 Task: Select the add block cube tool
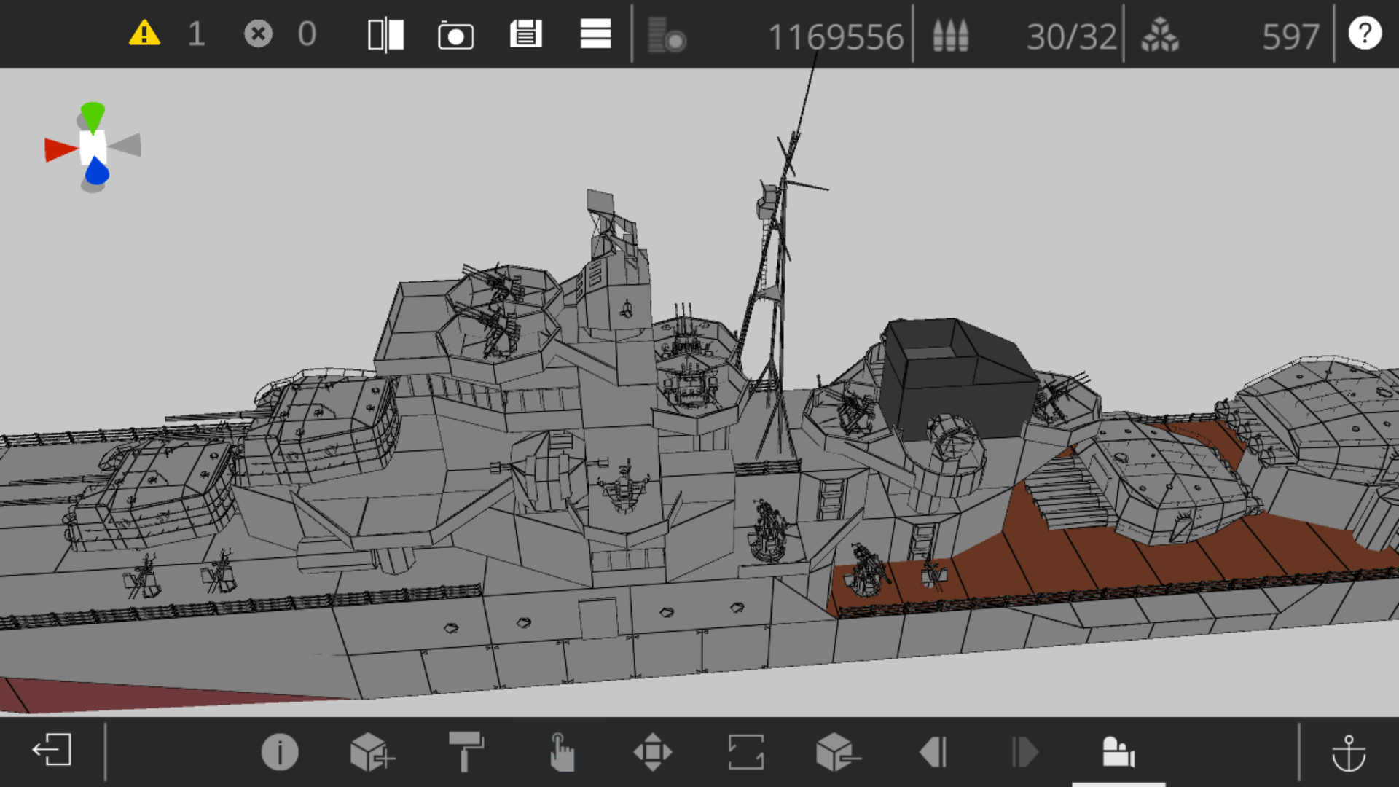(x=372, y=752)
